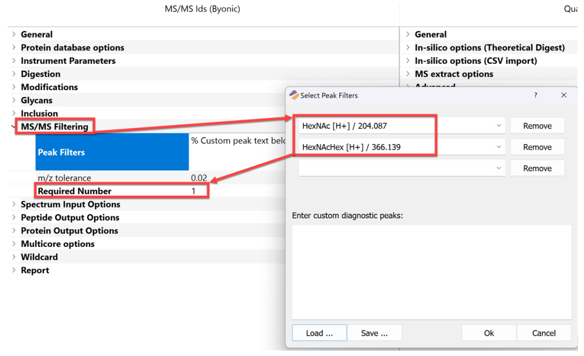The width and height of the screenshot is (584, 356).
Task: Confirm the dialog with Ok
Action: [x=489, y=333]
